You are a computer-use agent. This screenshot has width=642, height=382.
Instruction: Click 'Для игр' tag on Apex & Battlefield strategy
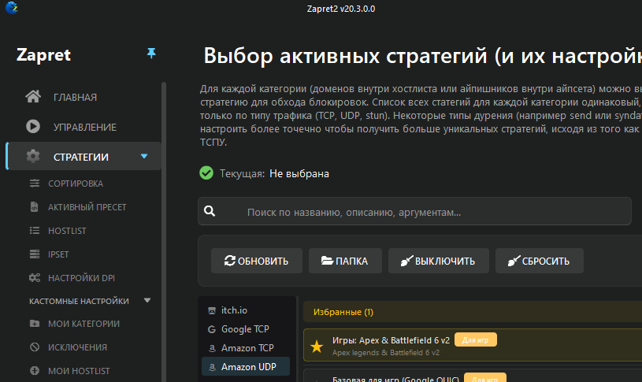tap(475, 339)
